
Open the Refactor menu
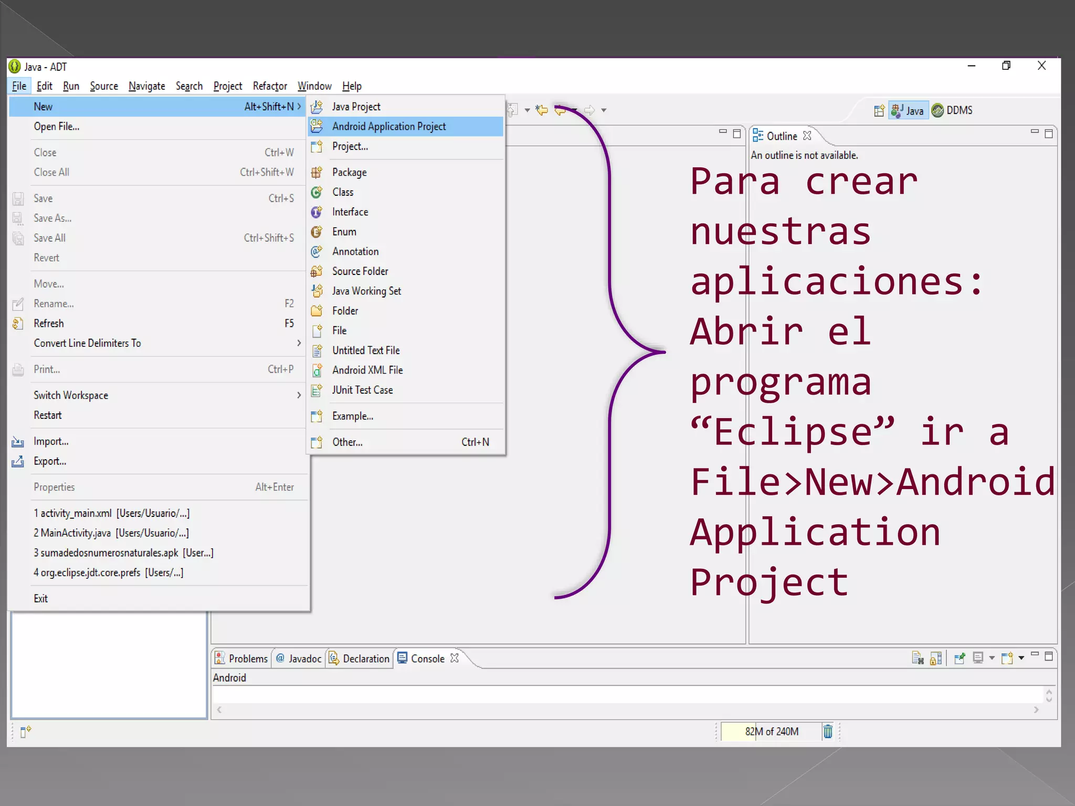(x=270, y=86)
